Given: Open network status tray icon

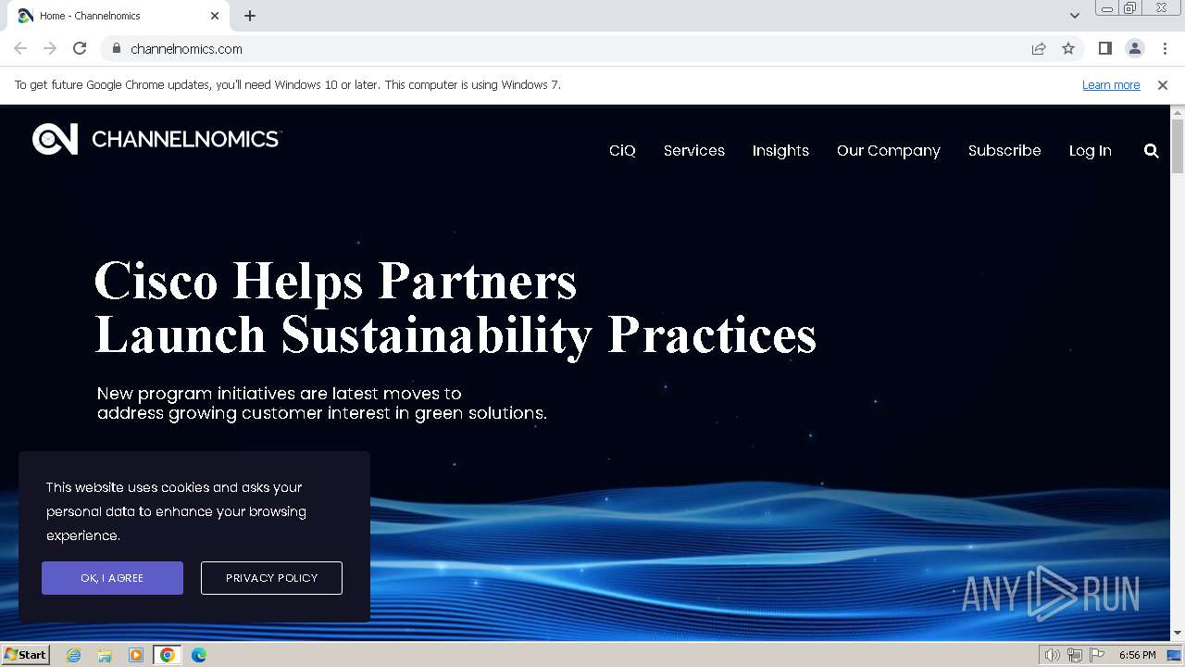Looking at the screenshot, I should (1075, 655).
